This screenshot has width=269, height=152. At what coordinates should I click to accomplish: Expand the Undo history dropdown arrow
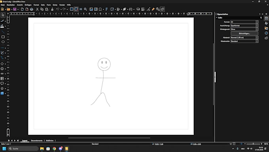tap(61, 9)
